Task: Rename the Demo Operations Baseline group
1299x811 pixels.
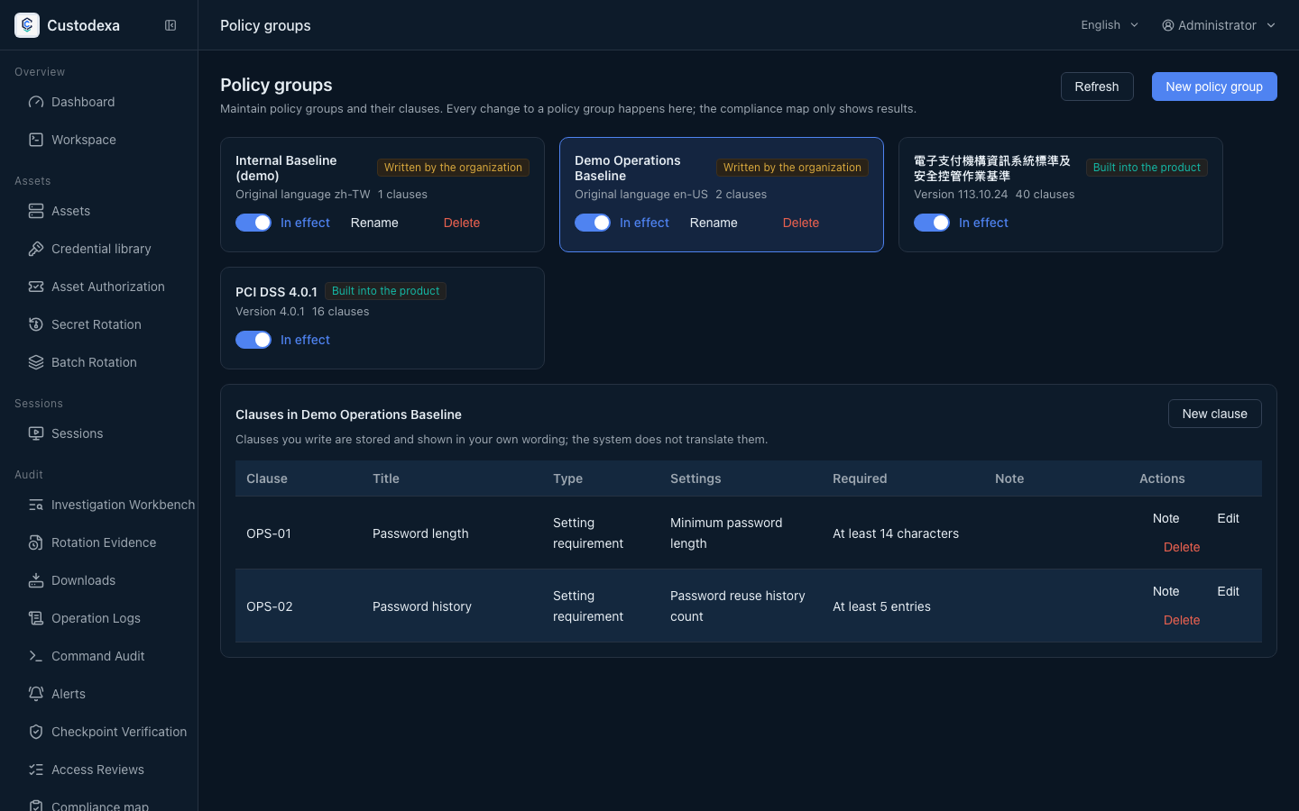Action: [714, 223]
